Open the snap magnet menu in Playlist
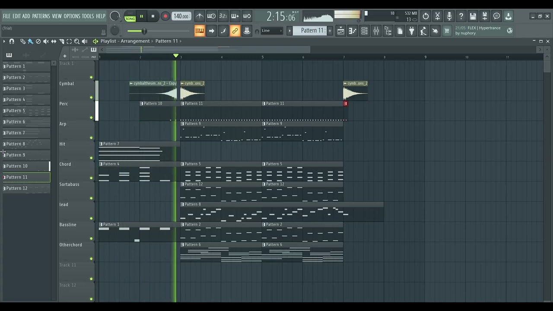 point(12,41)
